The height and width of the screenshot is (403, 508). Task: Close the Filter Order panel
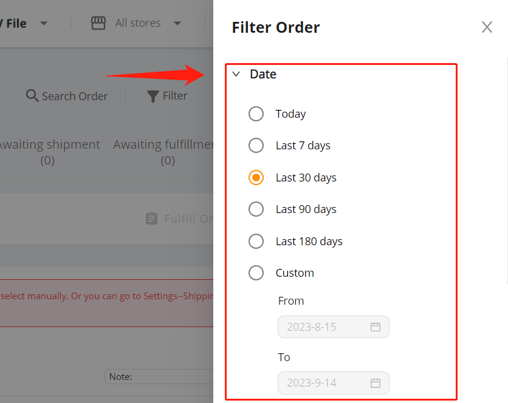click(x=487, y=27)
